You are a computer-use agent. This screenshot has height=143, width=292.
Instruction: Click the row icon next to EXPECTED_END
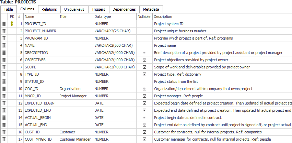click(4, 110)
